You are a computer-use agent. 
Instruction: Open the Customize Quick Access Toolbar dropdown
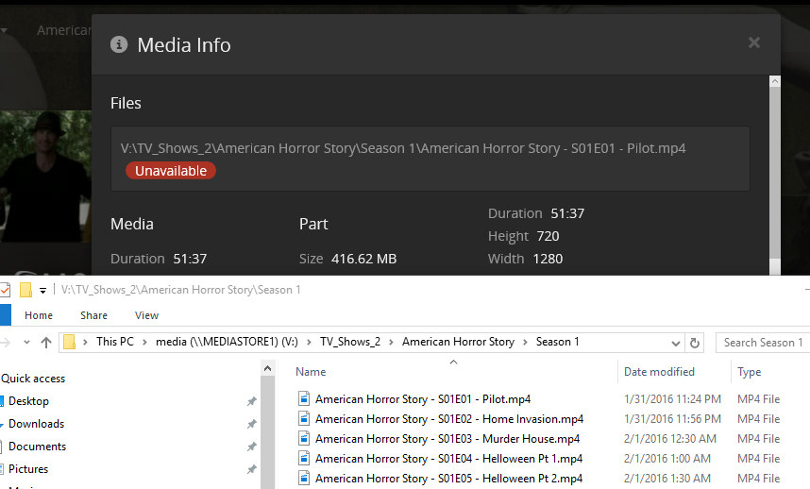pyautogui.click(x=42, y=291)
